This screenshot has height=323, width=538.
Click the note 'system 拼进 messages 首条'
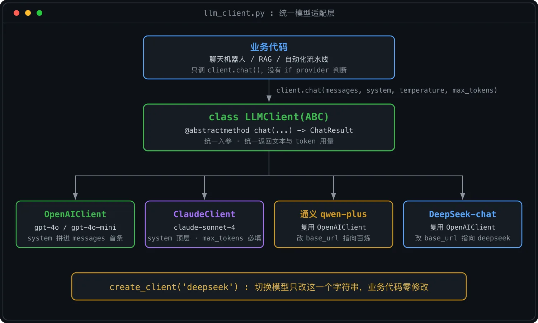tap(75, 238)
